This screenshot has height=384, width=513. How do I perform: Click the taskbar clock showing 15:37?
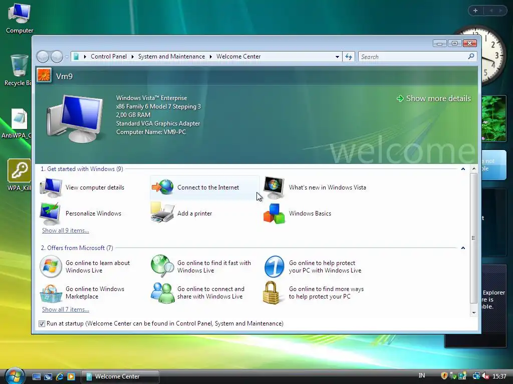(x=499, y=376)
